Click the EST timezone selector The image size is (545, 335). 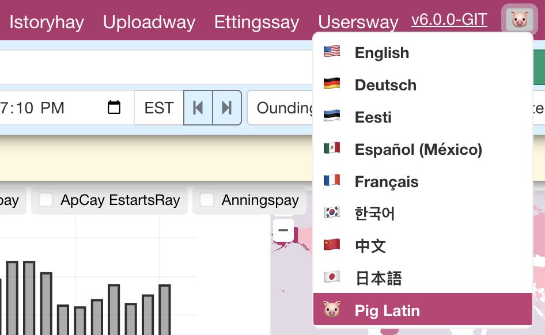pos(158,108)
